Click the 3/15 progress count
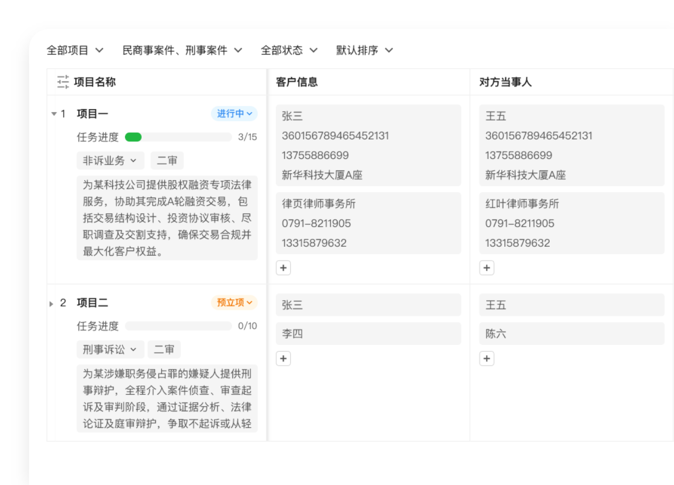 [247, 137]
